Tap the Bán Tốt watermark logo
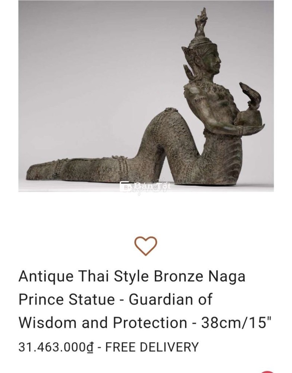Viewport: 292px width, 373px height. point(145,186)
